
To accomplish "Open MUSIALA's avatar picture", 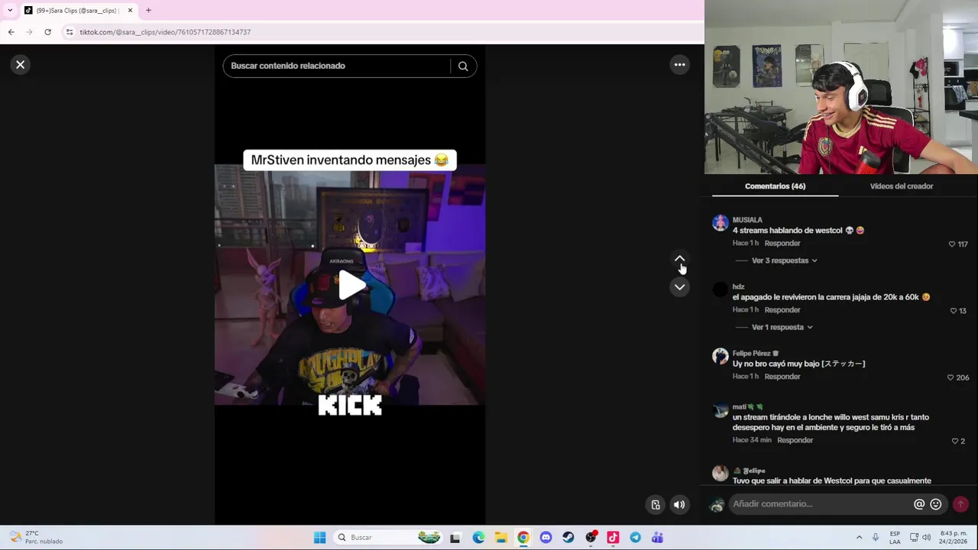I will [x=721, y=223].
